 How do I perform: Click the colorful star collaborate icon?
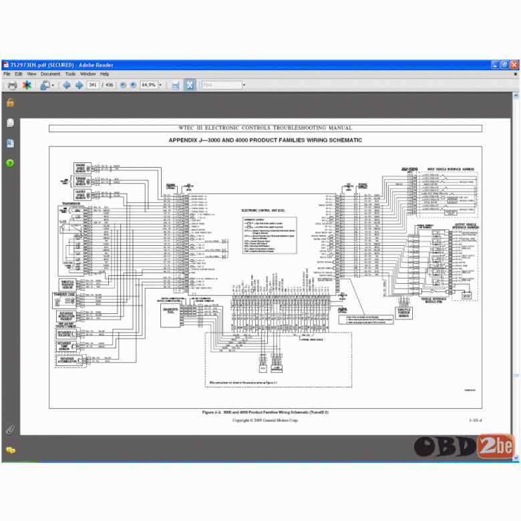tap(27, 85)
